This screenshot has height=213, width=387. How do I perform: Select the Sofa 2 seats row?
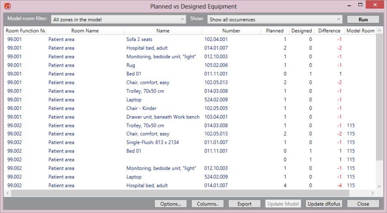tap(139, 40)
